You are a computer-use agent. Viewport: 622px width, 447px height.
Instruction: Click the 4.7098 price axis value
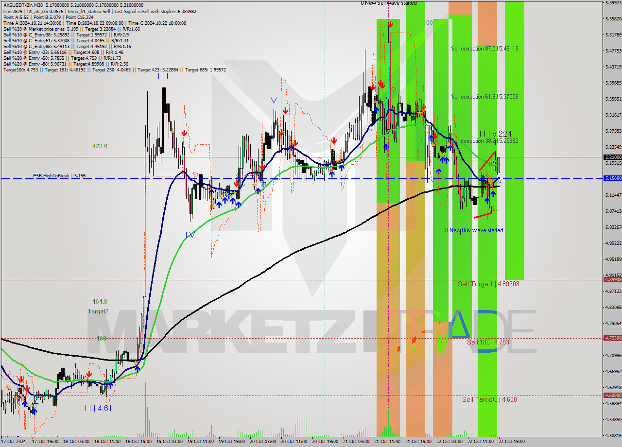[x=613, y=355]
